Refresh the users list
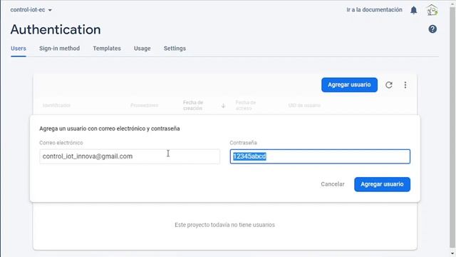456x257 pixels. point(389,85)
